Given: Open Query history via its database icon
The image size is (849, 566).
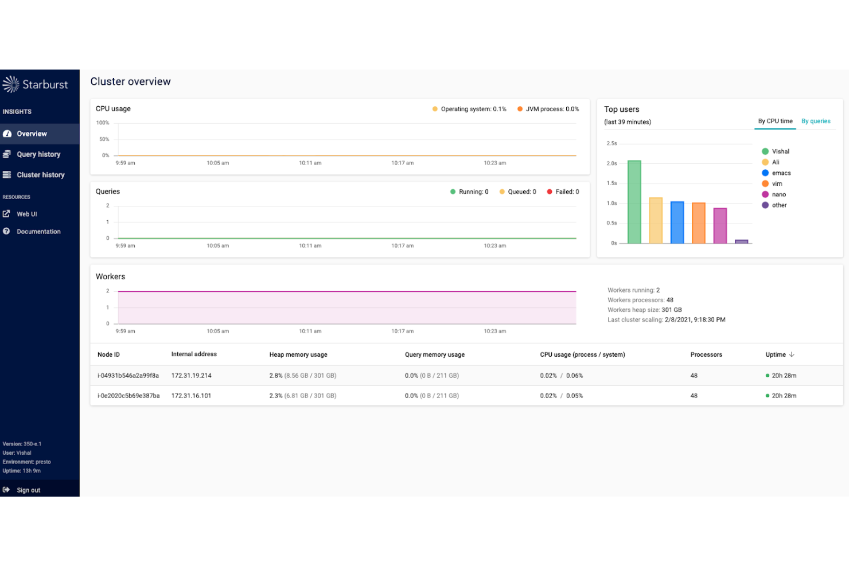Looking at the screenshot, I should pos(8,154).
